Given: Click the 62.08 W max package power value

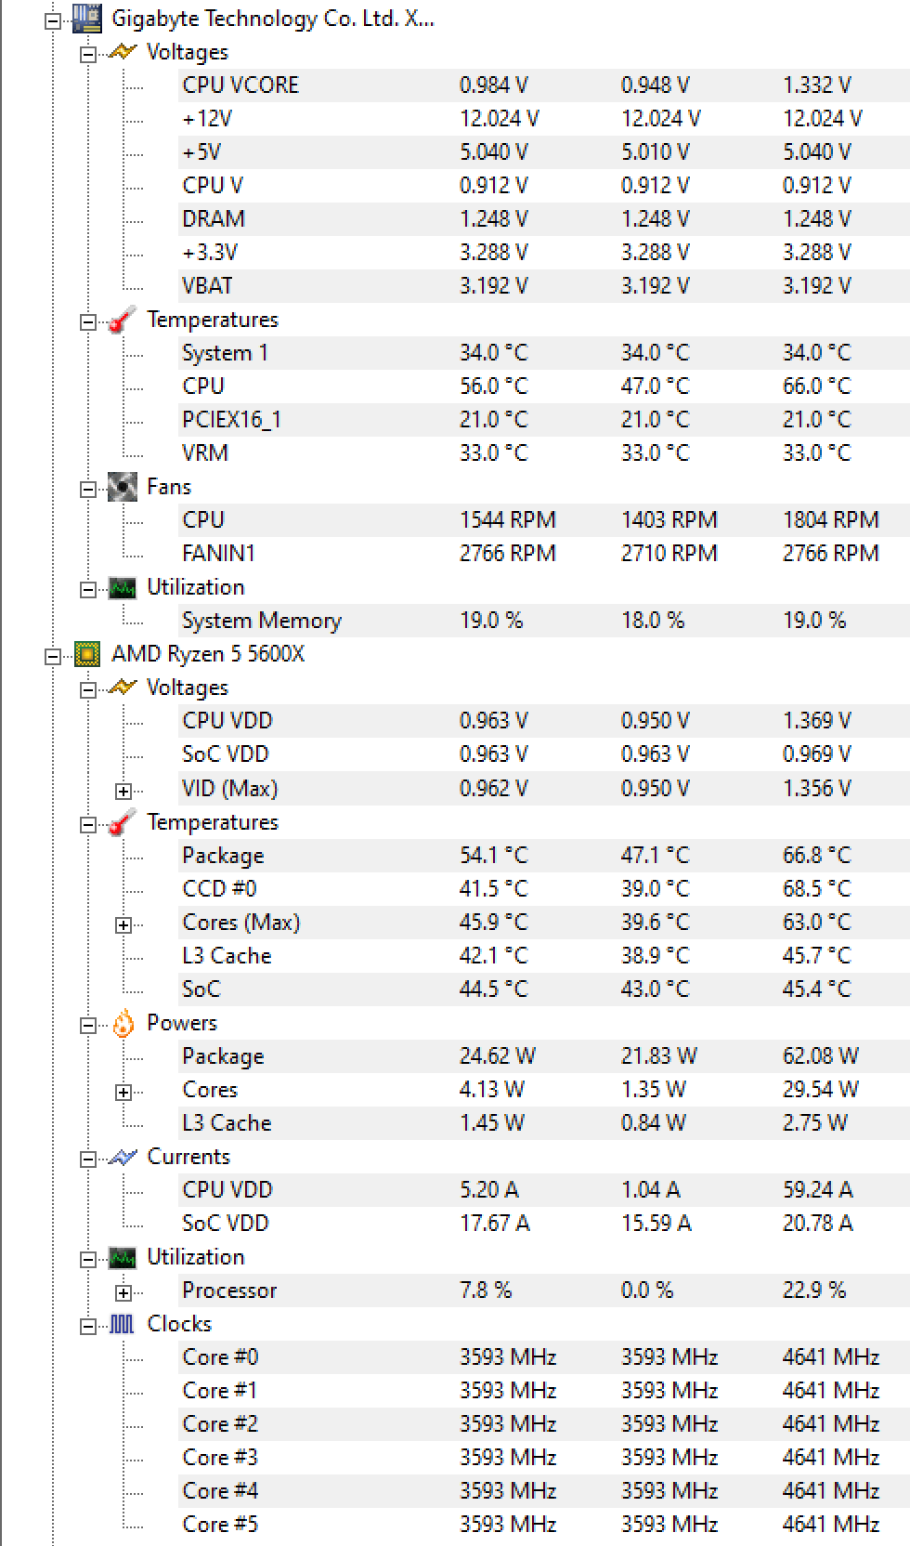Looking at the screenshot, I should pyautogui.click(x=821, y=1056).
